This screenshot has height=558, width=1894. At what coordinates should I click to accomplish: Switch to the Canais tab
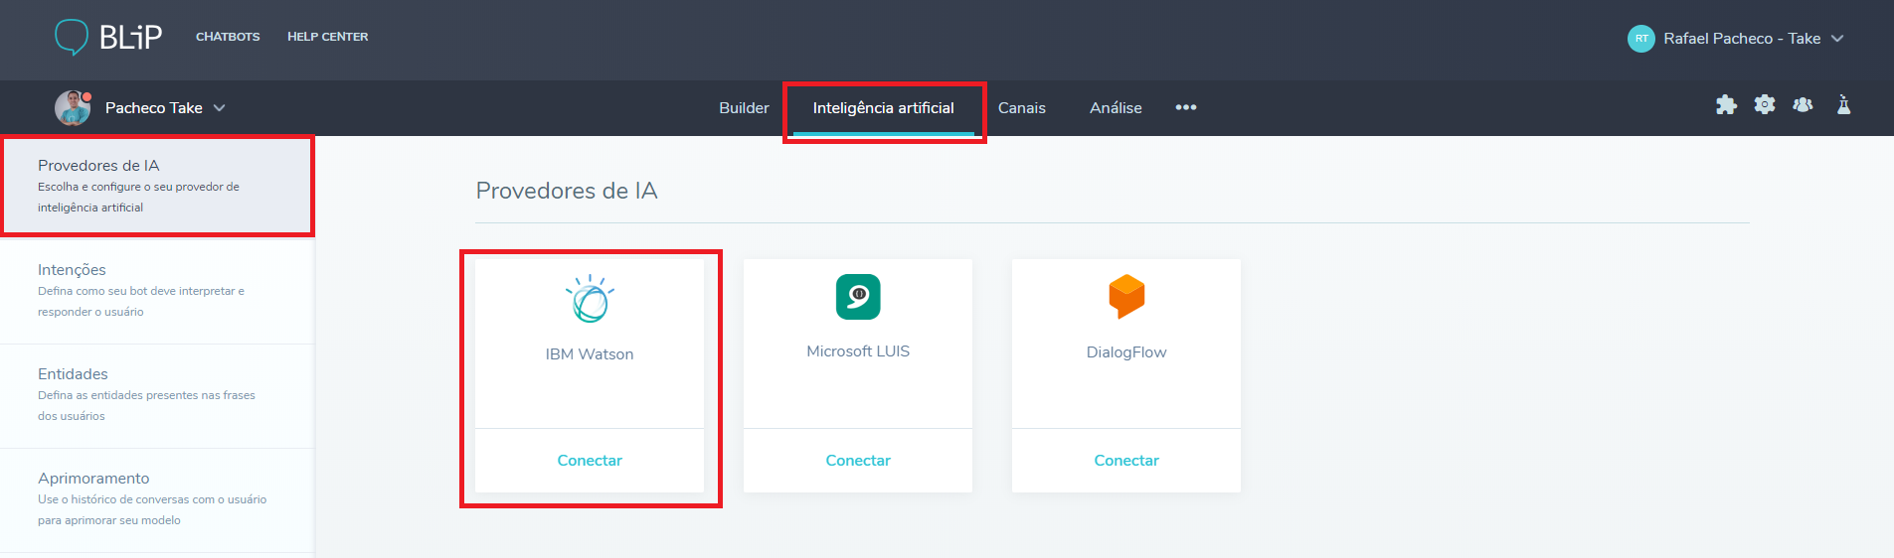coord(1022,108)
